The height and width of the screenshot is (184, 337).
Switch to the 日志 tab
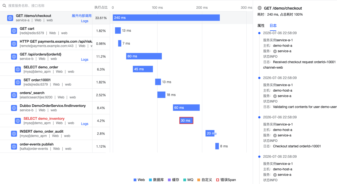point(273,26)
